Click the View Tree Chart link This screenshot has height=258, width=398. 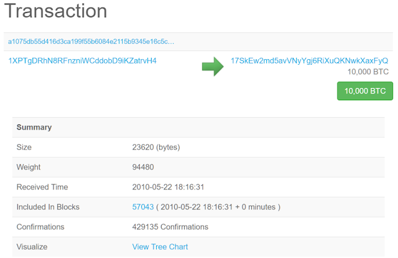(160, 247)
